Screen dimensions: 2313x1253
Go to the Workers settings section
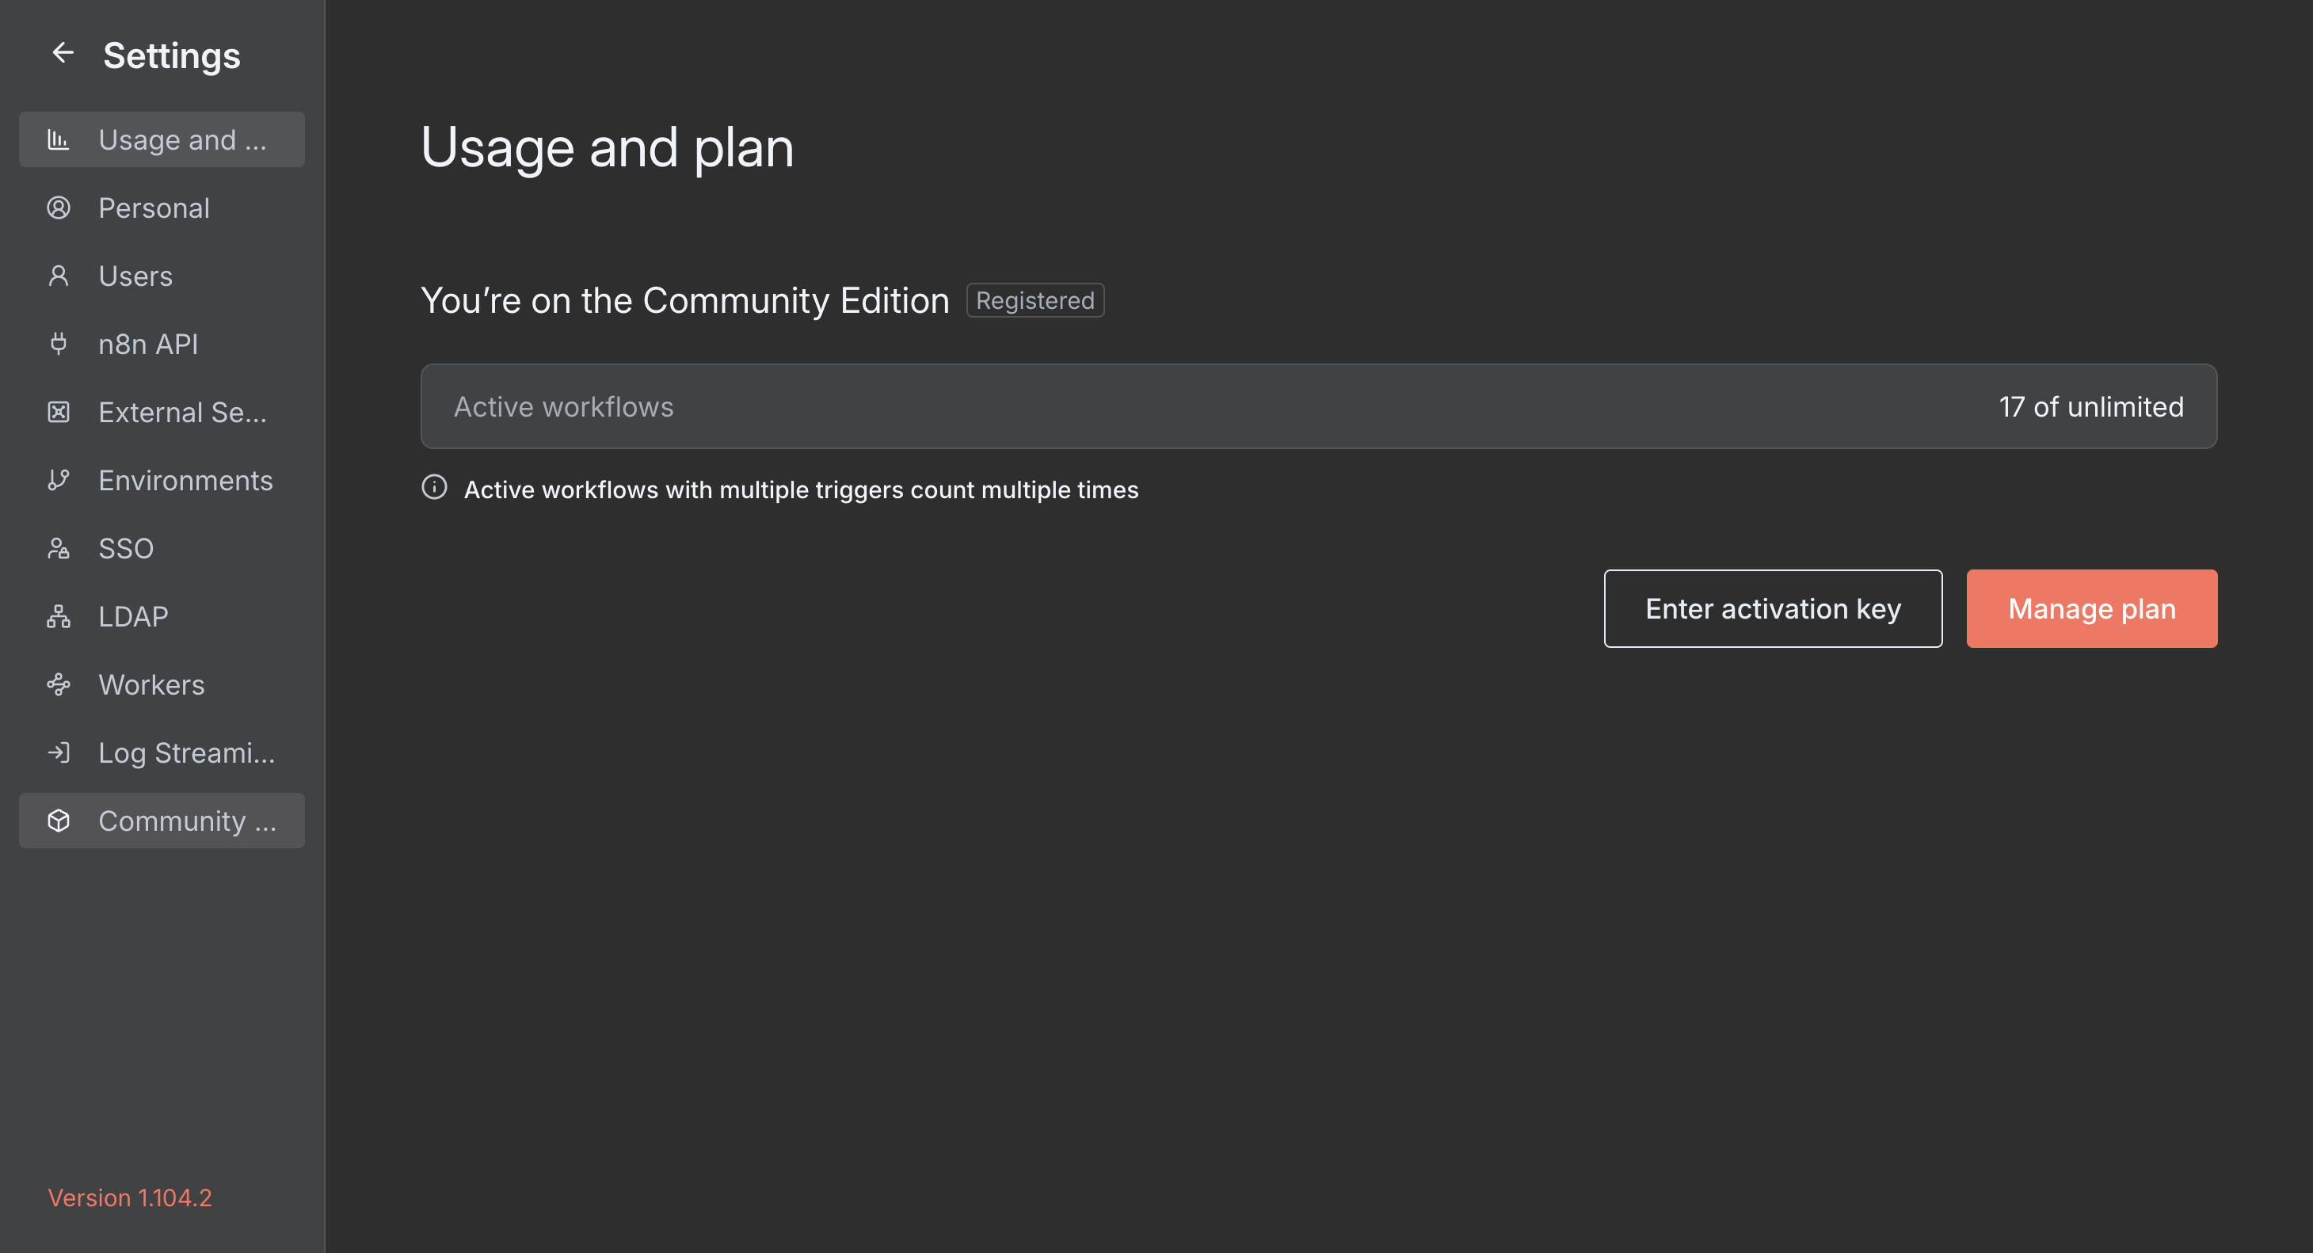pos(151,685)
